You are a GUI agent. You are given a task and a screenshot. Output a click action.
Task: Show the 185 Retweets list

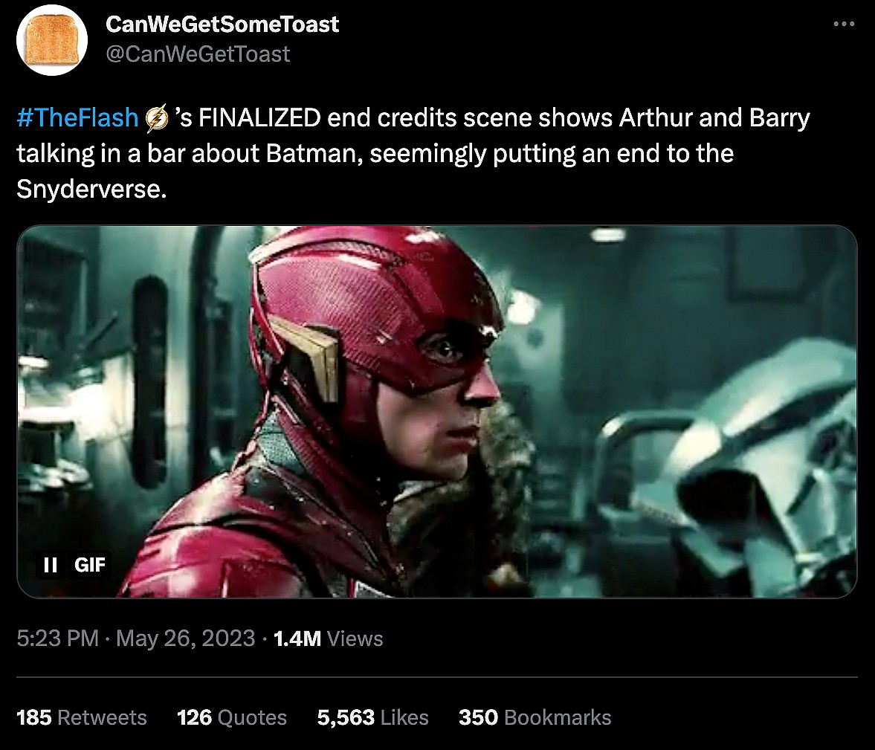pos(82,717)
